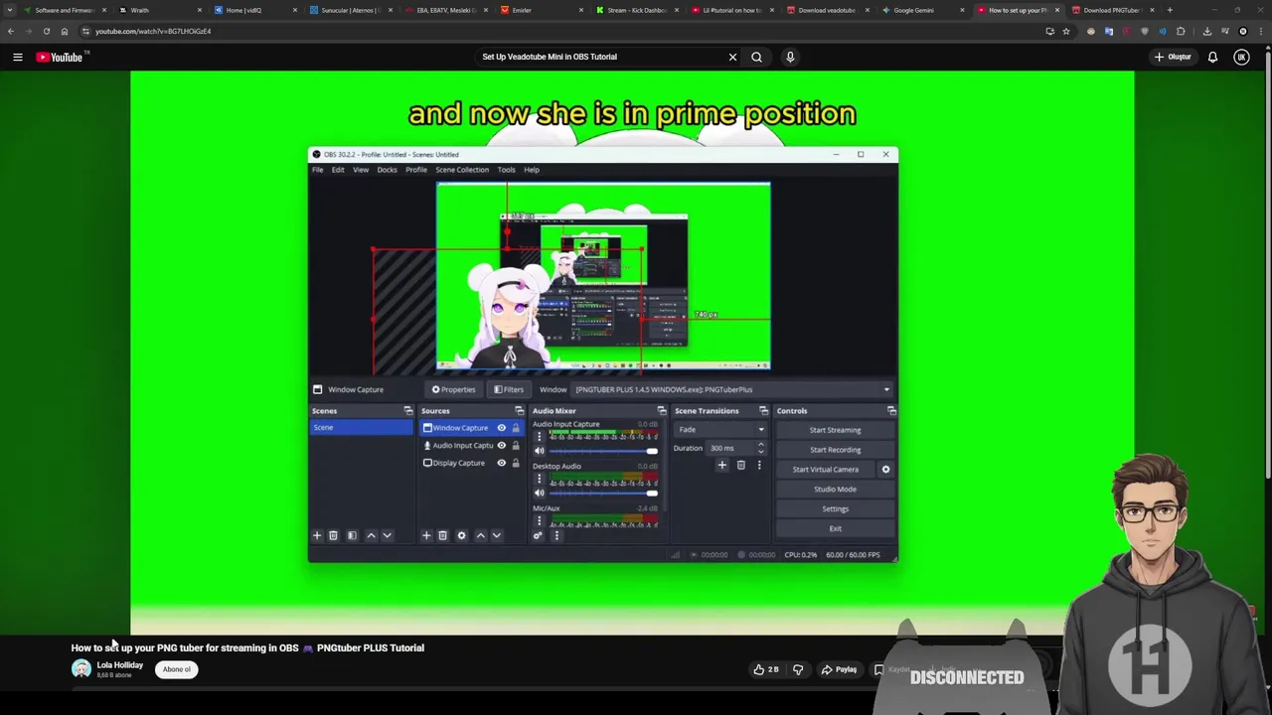Pop out the Controls dock
Viewport: 1272px width, 715px height.
(x=891, y=410)
